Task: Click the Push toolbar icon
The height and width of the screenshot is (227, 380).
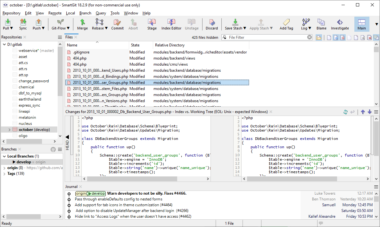Action: pos(38,22)
